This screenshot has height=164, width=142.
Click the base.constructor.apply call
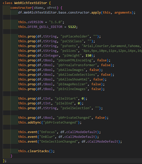(80, 12)
